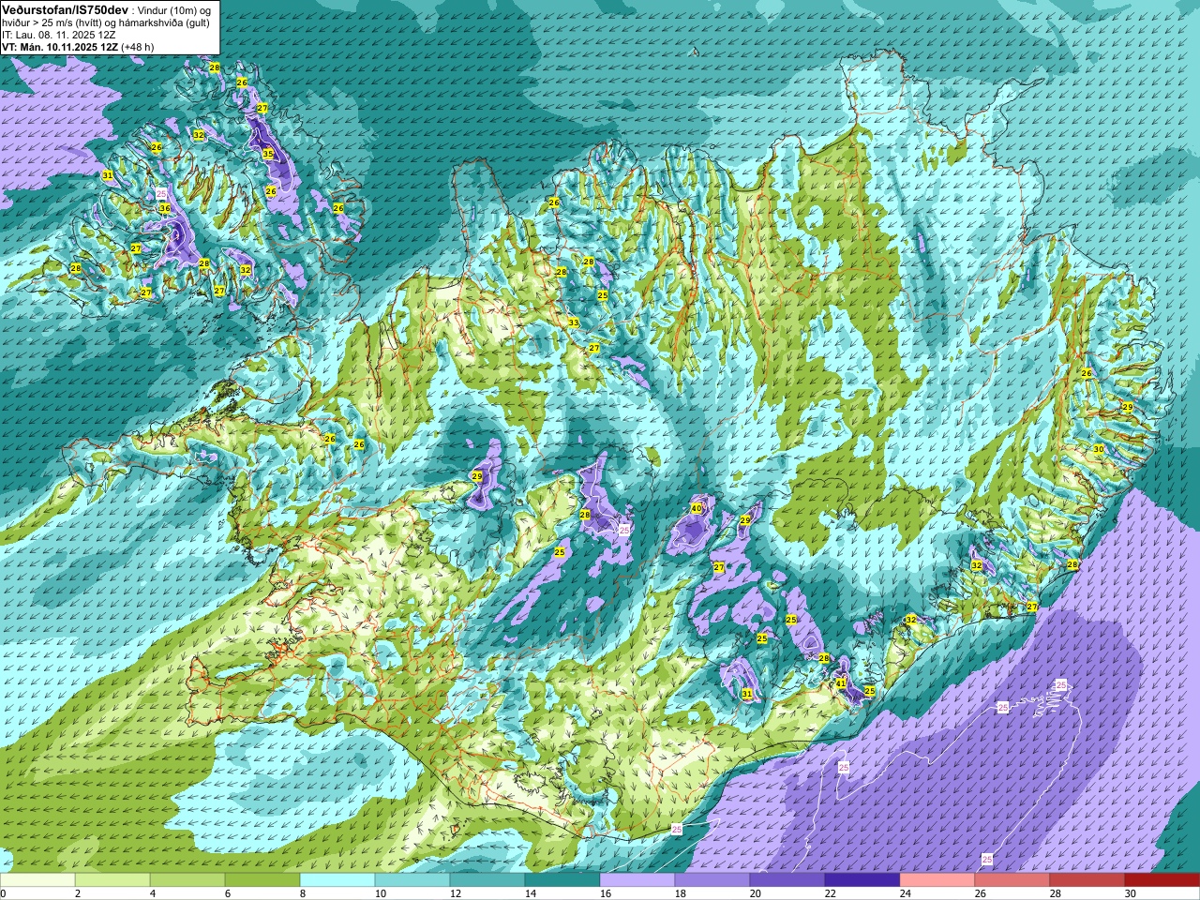Click the light pink 24–26 m/s legend swatch
Viewport: 1200px width, 900px height.
tap(937, 879)
